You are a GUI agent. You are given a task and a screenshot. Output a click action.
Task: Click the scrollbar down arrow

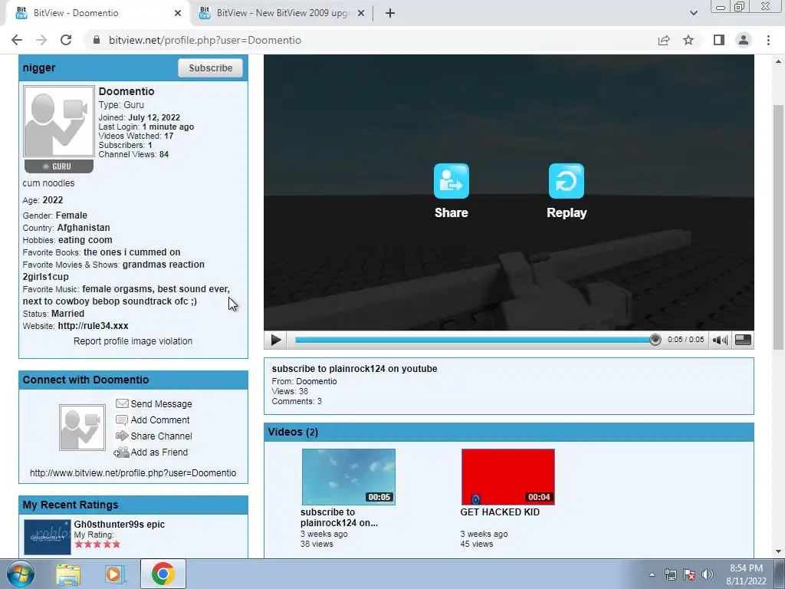point(777,552)
